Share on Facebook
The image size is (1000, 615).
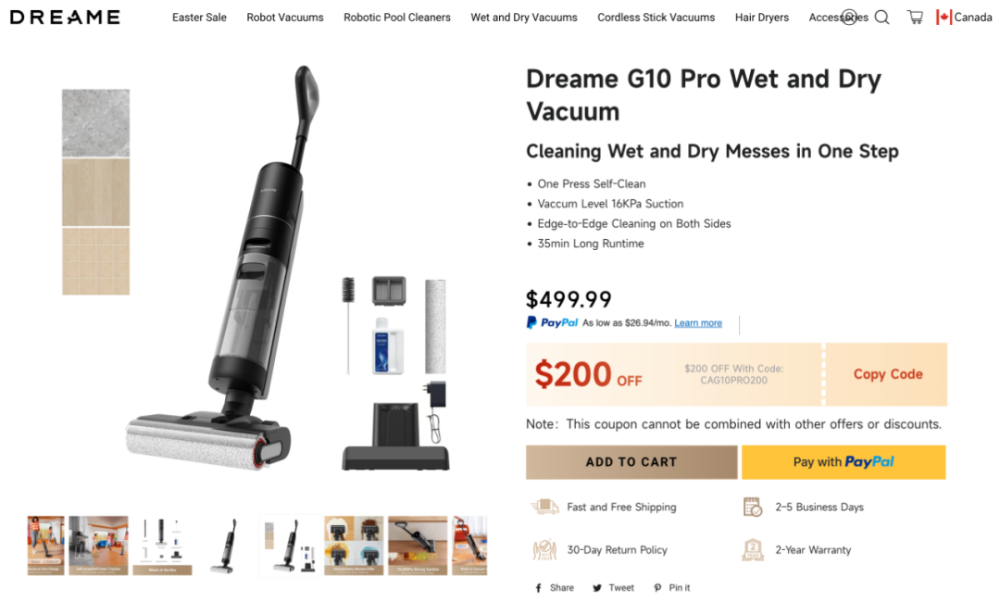tap(555, 587)
